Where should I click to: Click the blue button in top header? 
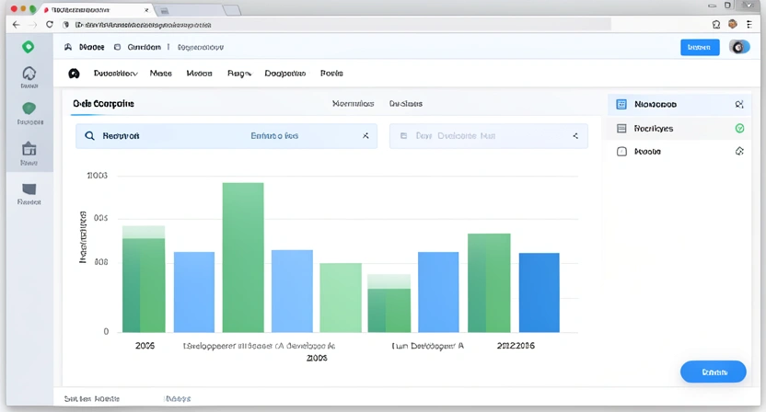[699, 47]
